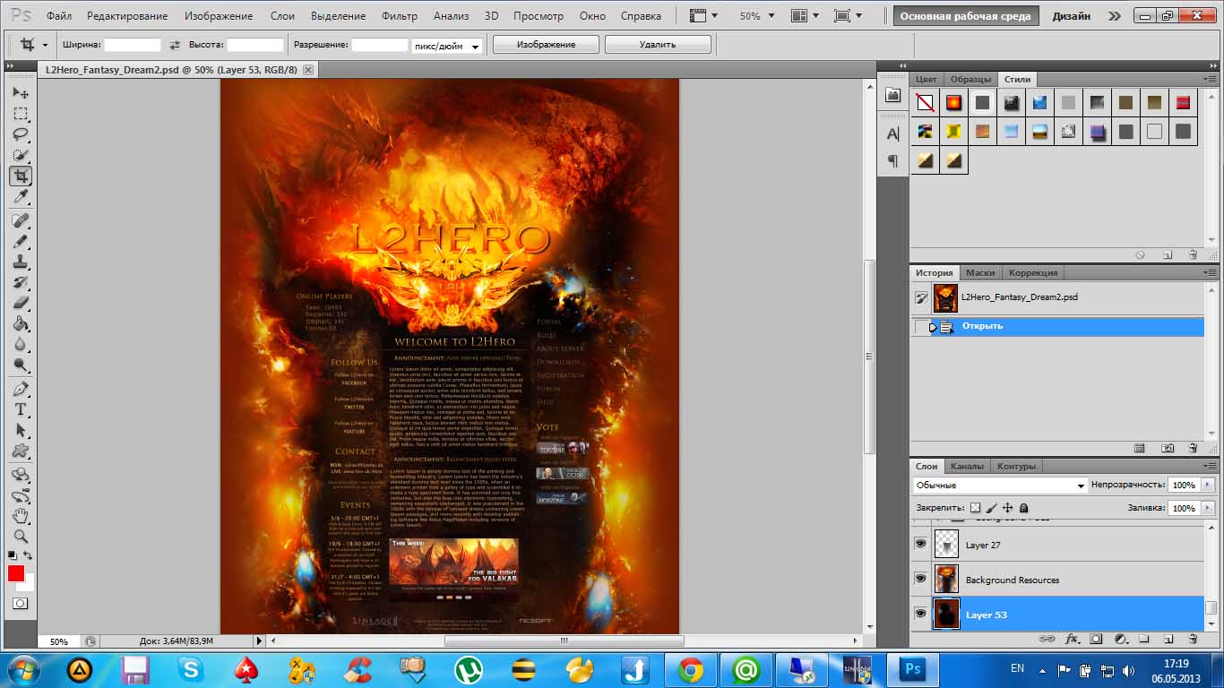Click the Удалить button
This screenshot has height=688, width=1224.
pos(658,45)
